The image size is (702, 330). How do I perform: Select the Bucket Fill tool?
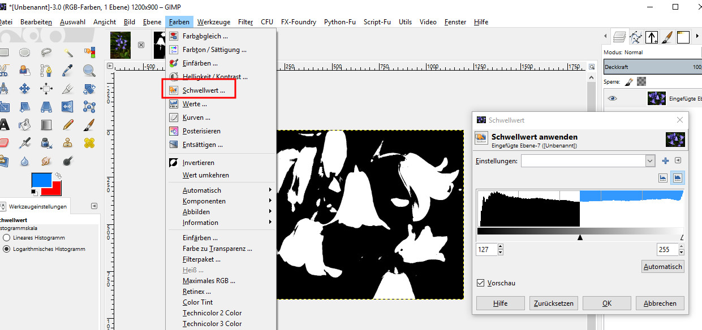click(x=25, y=124)
